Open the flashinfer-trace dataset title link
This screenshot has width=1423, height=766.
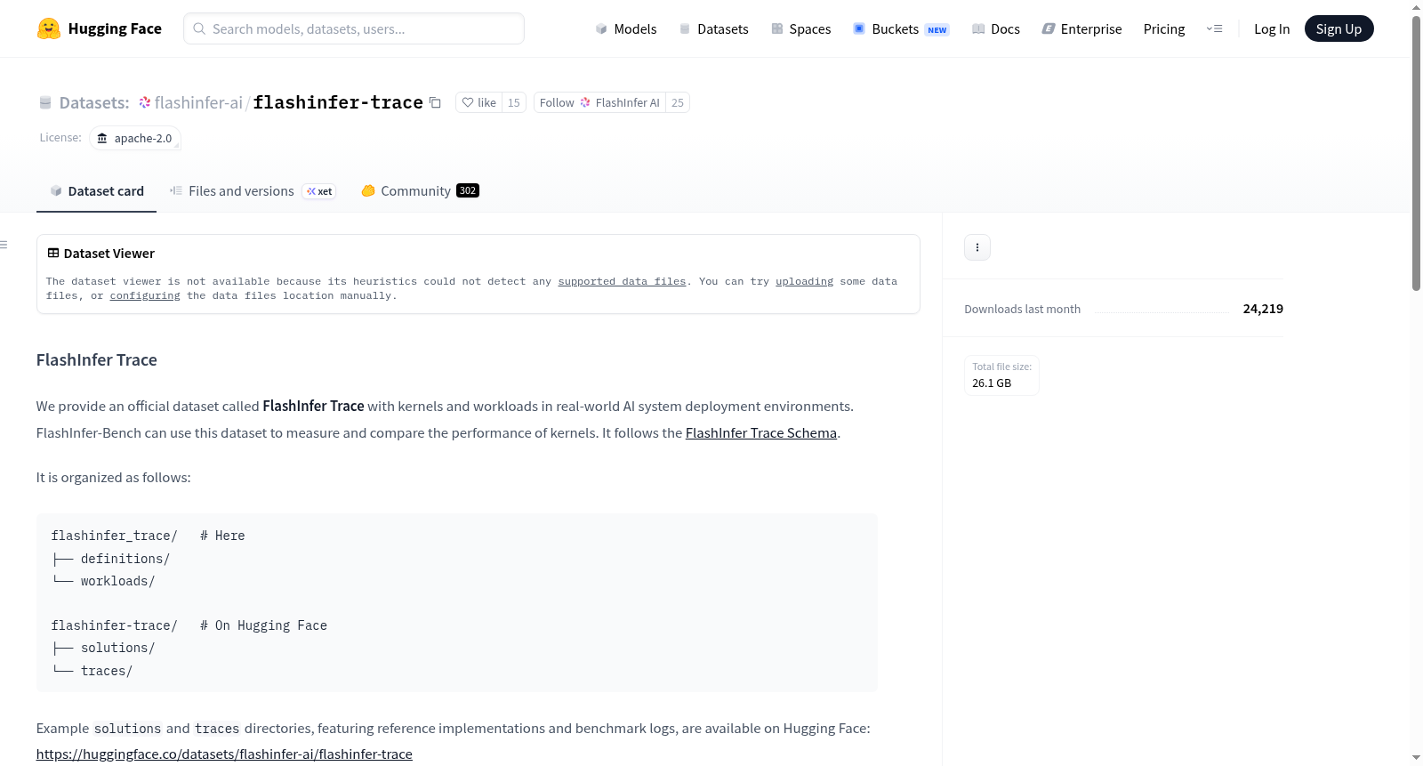338,102
